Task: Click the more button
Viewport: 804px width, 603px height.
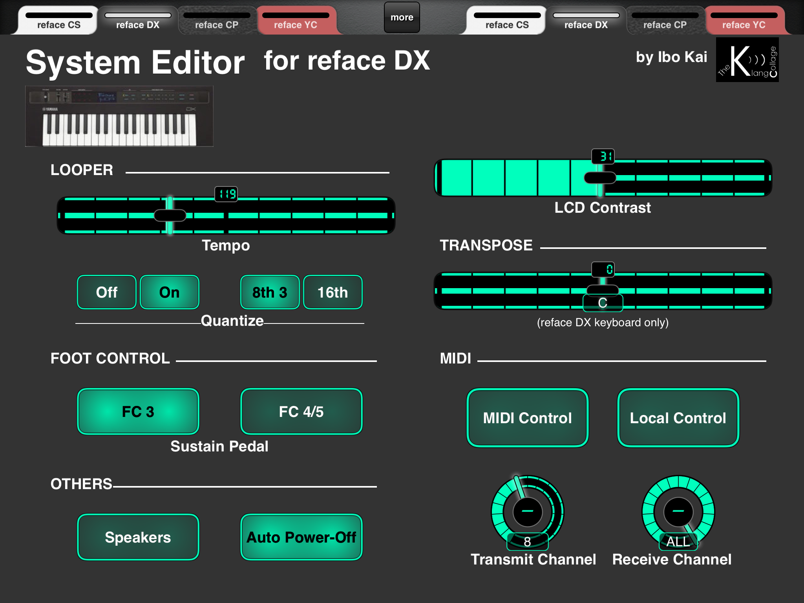Action: pos(402,17)
